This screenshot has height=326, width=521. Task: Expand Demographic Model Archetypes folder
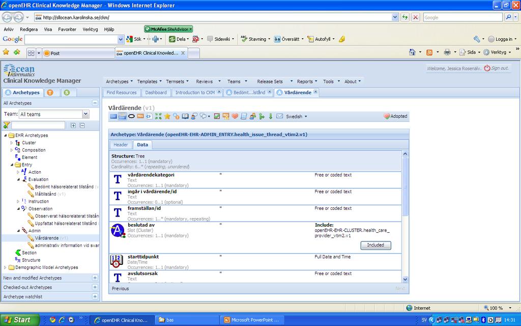click(5, 267)
